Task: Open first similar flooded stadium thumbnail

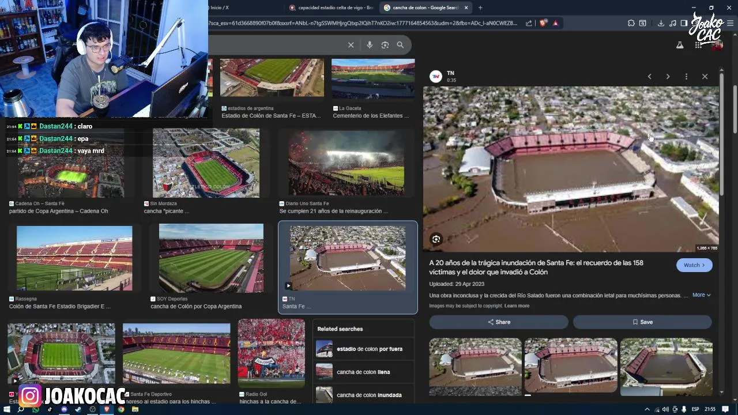Action: point(475,367)
